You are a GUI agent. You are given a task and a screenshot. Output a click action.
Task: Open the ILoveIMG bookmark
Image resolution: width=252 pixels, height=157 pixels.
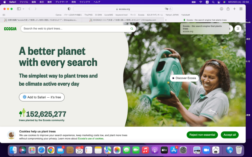(x=109, y=15)
